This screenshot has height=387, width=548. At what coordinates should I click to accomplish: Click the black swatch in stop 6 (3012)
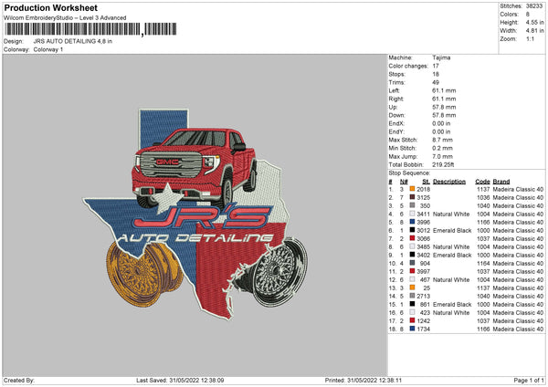(412, 230)
